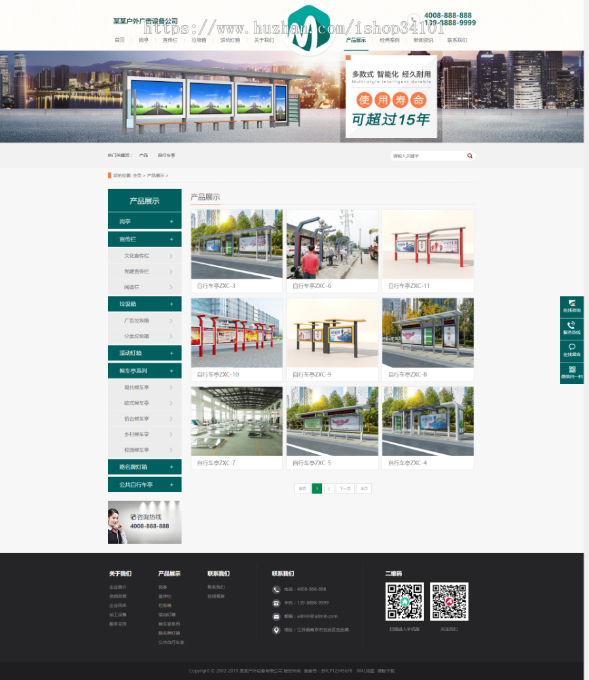Expand the 公共自行车亭 sidebar category plus

click(171, 485)
